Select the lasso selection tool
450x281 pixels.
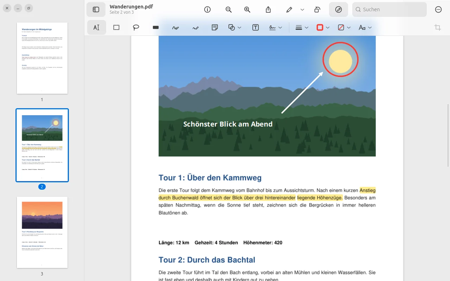136,27
